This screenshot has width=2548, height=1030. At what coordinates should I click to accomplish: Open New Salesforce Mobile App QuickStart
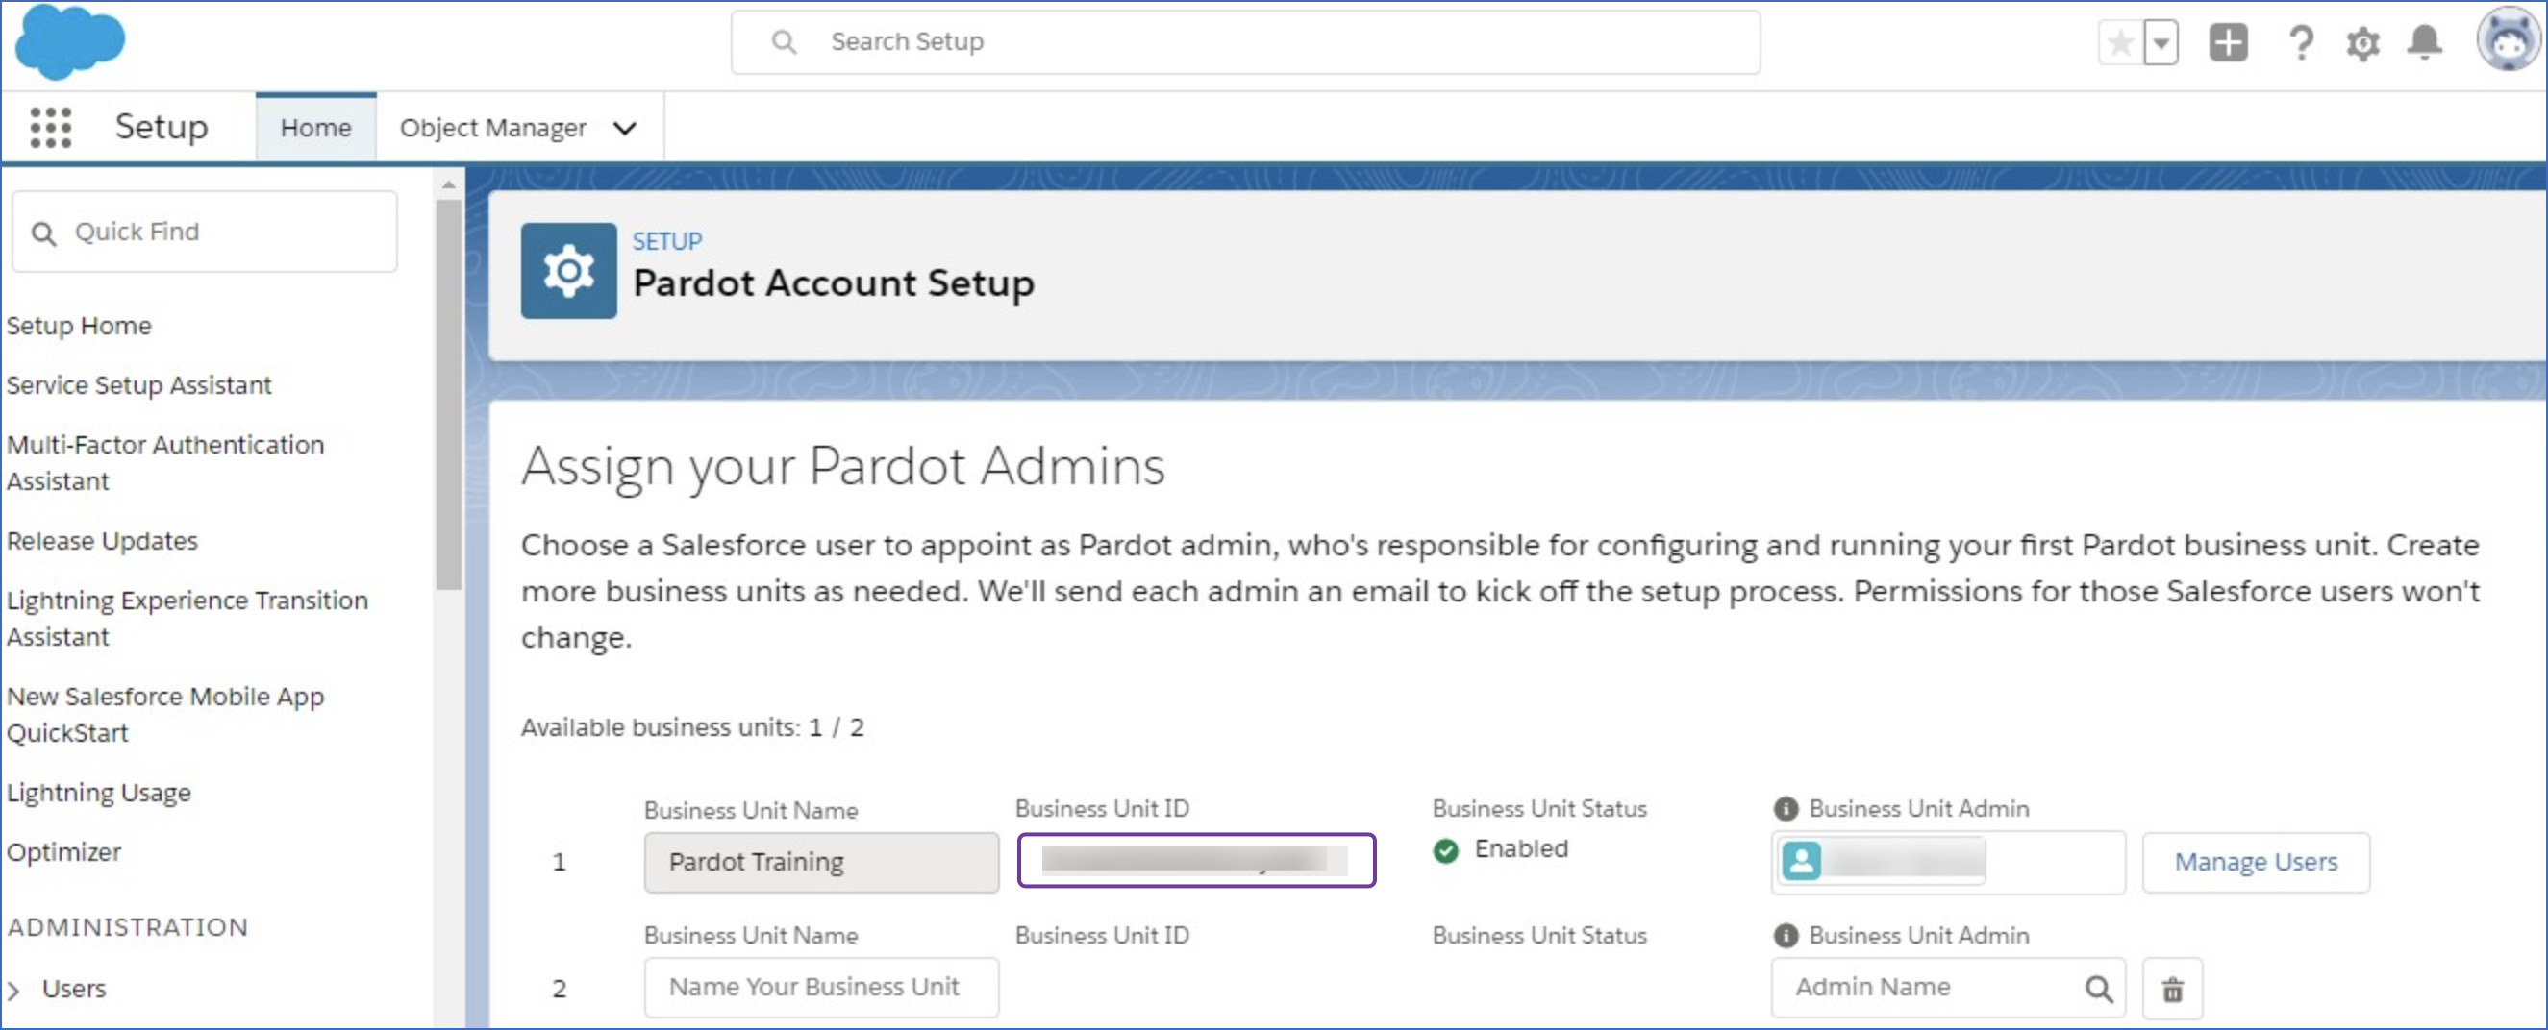(x=165, y=714)
